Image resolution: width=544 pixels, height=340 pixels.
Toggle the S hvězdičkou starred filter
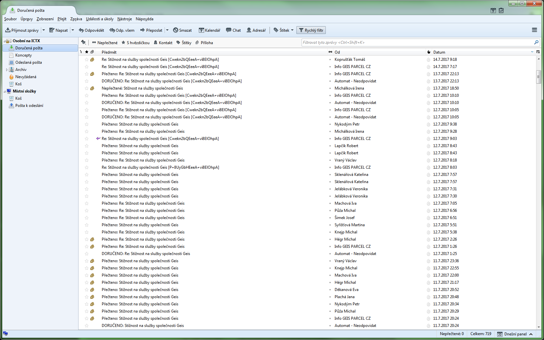click(135, 43)
